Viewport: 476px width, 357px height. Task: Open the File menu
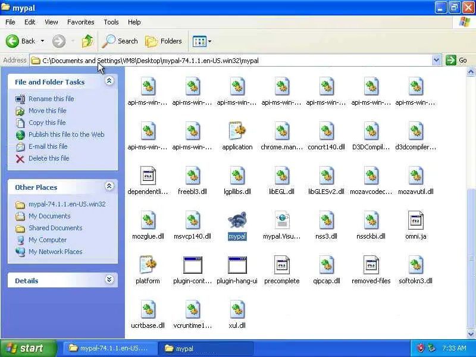[x=10, y=22]
